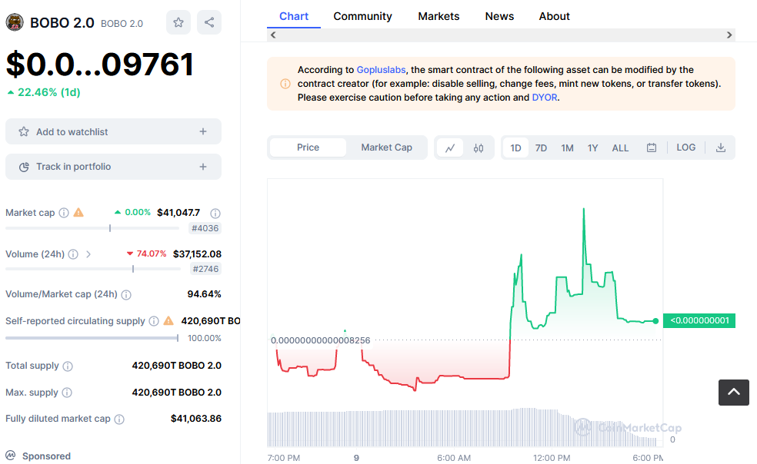757x464 pixels.
Task: Open the Gopluslabs link
Action: tap(381, 70)
